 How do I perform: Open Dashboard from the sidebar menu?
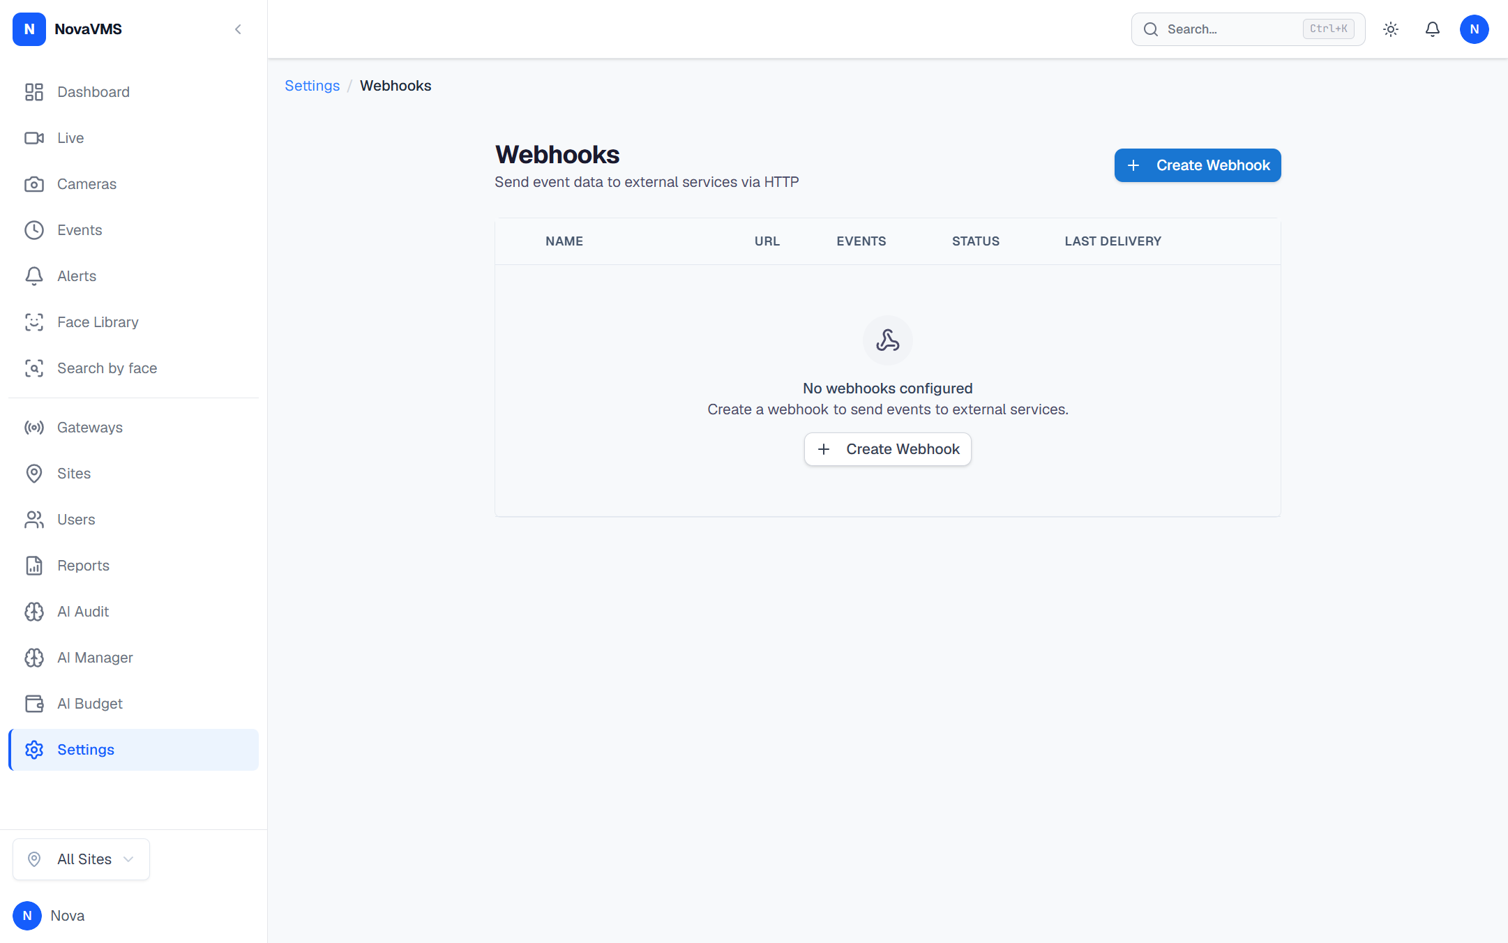click(133, 92)
